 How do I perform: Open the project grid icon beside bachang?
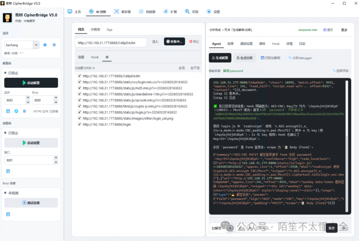pos(54,45)
